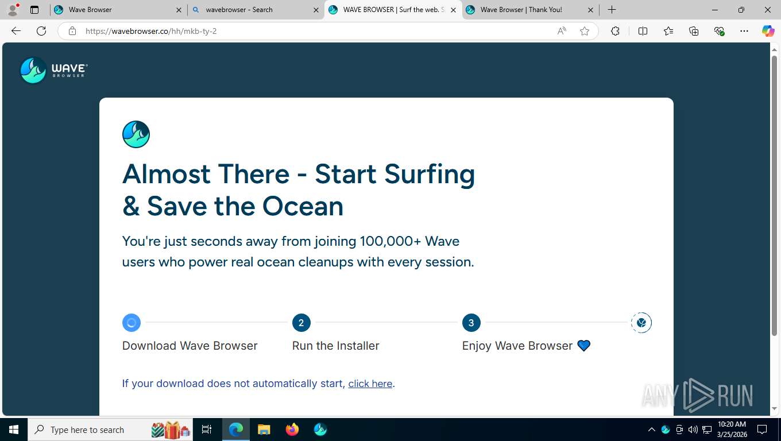The image size is (781, 441).
Task: Click the taskbar search box
Action: pyautogui.click(x=110, y=430)
